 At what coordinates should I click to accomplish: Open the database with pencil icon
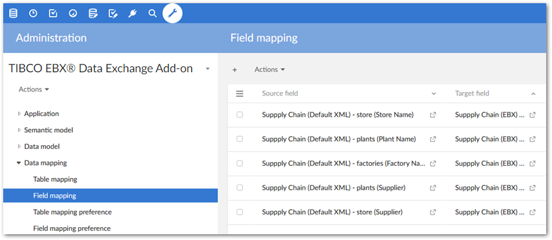(93, 14)
